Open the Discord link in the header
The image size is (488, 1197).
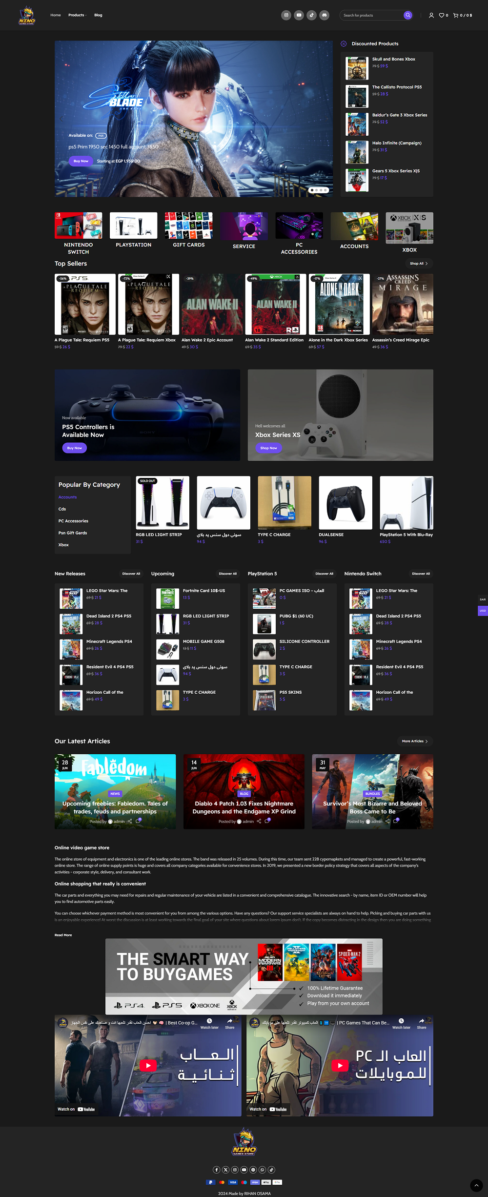tap(324, 15)
